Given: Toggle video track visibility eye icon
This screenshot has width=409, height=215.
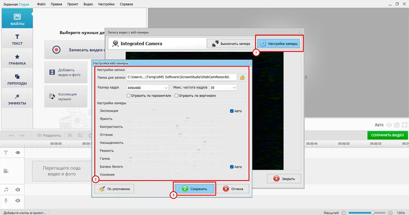Looking at the screenshot, I should coord(18,152).
